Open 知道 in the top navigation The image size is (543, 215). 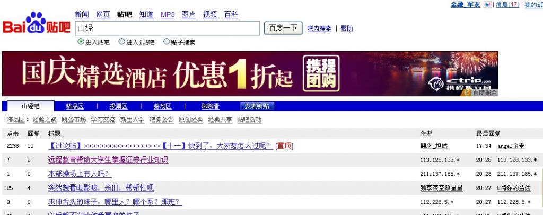coord(146,15)
